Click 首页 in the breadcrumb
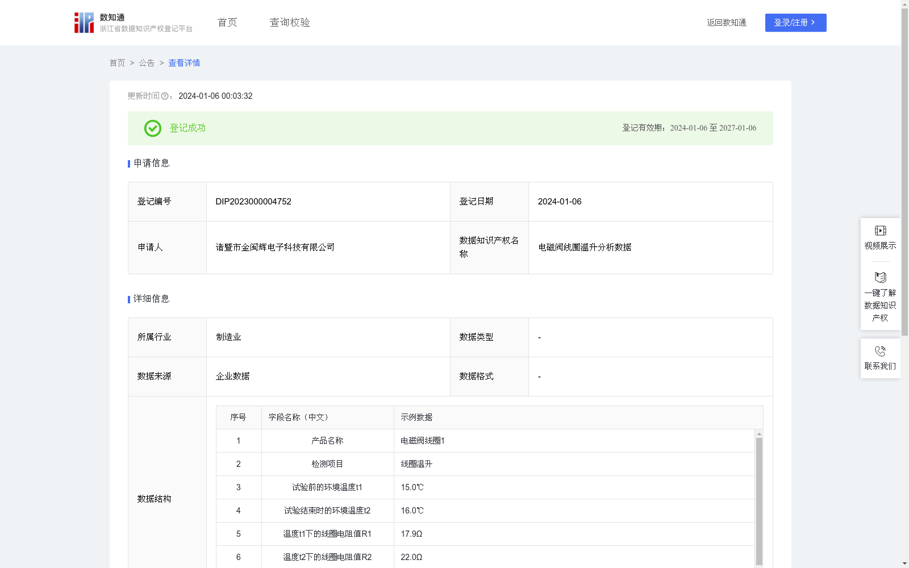The image size is (909, 568). [x=117, y=63]
